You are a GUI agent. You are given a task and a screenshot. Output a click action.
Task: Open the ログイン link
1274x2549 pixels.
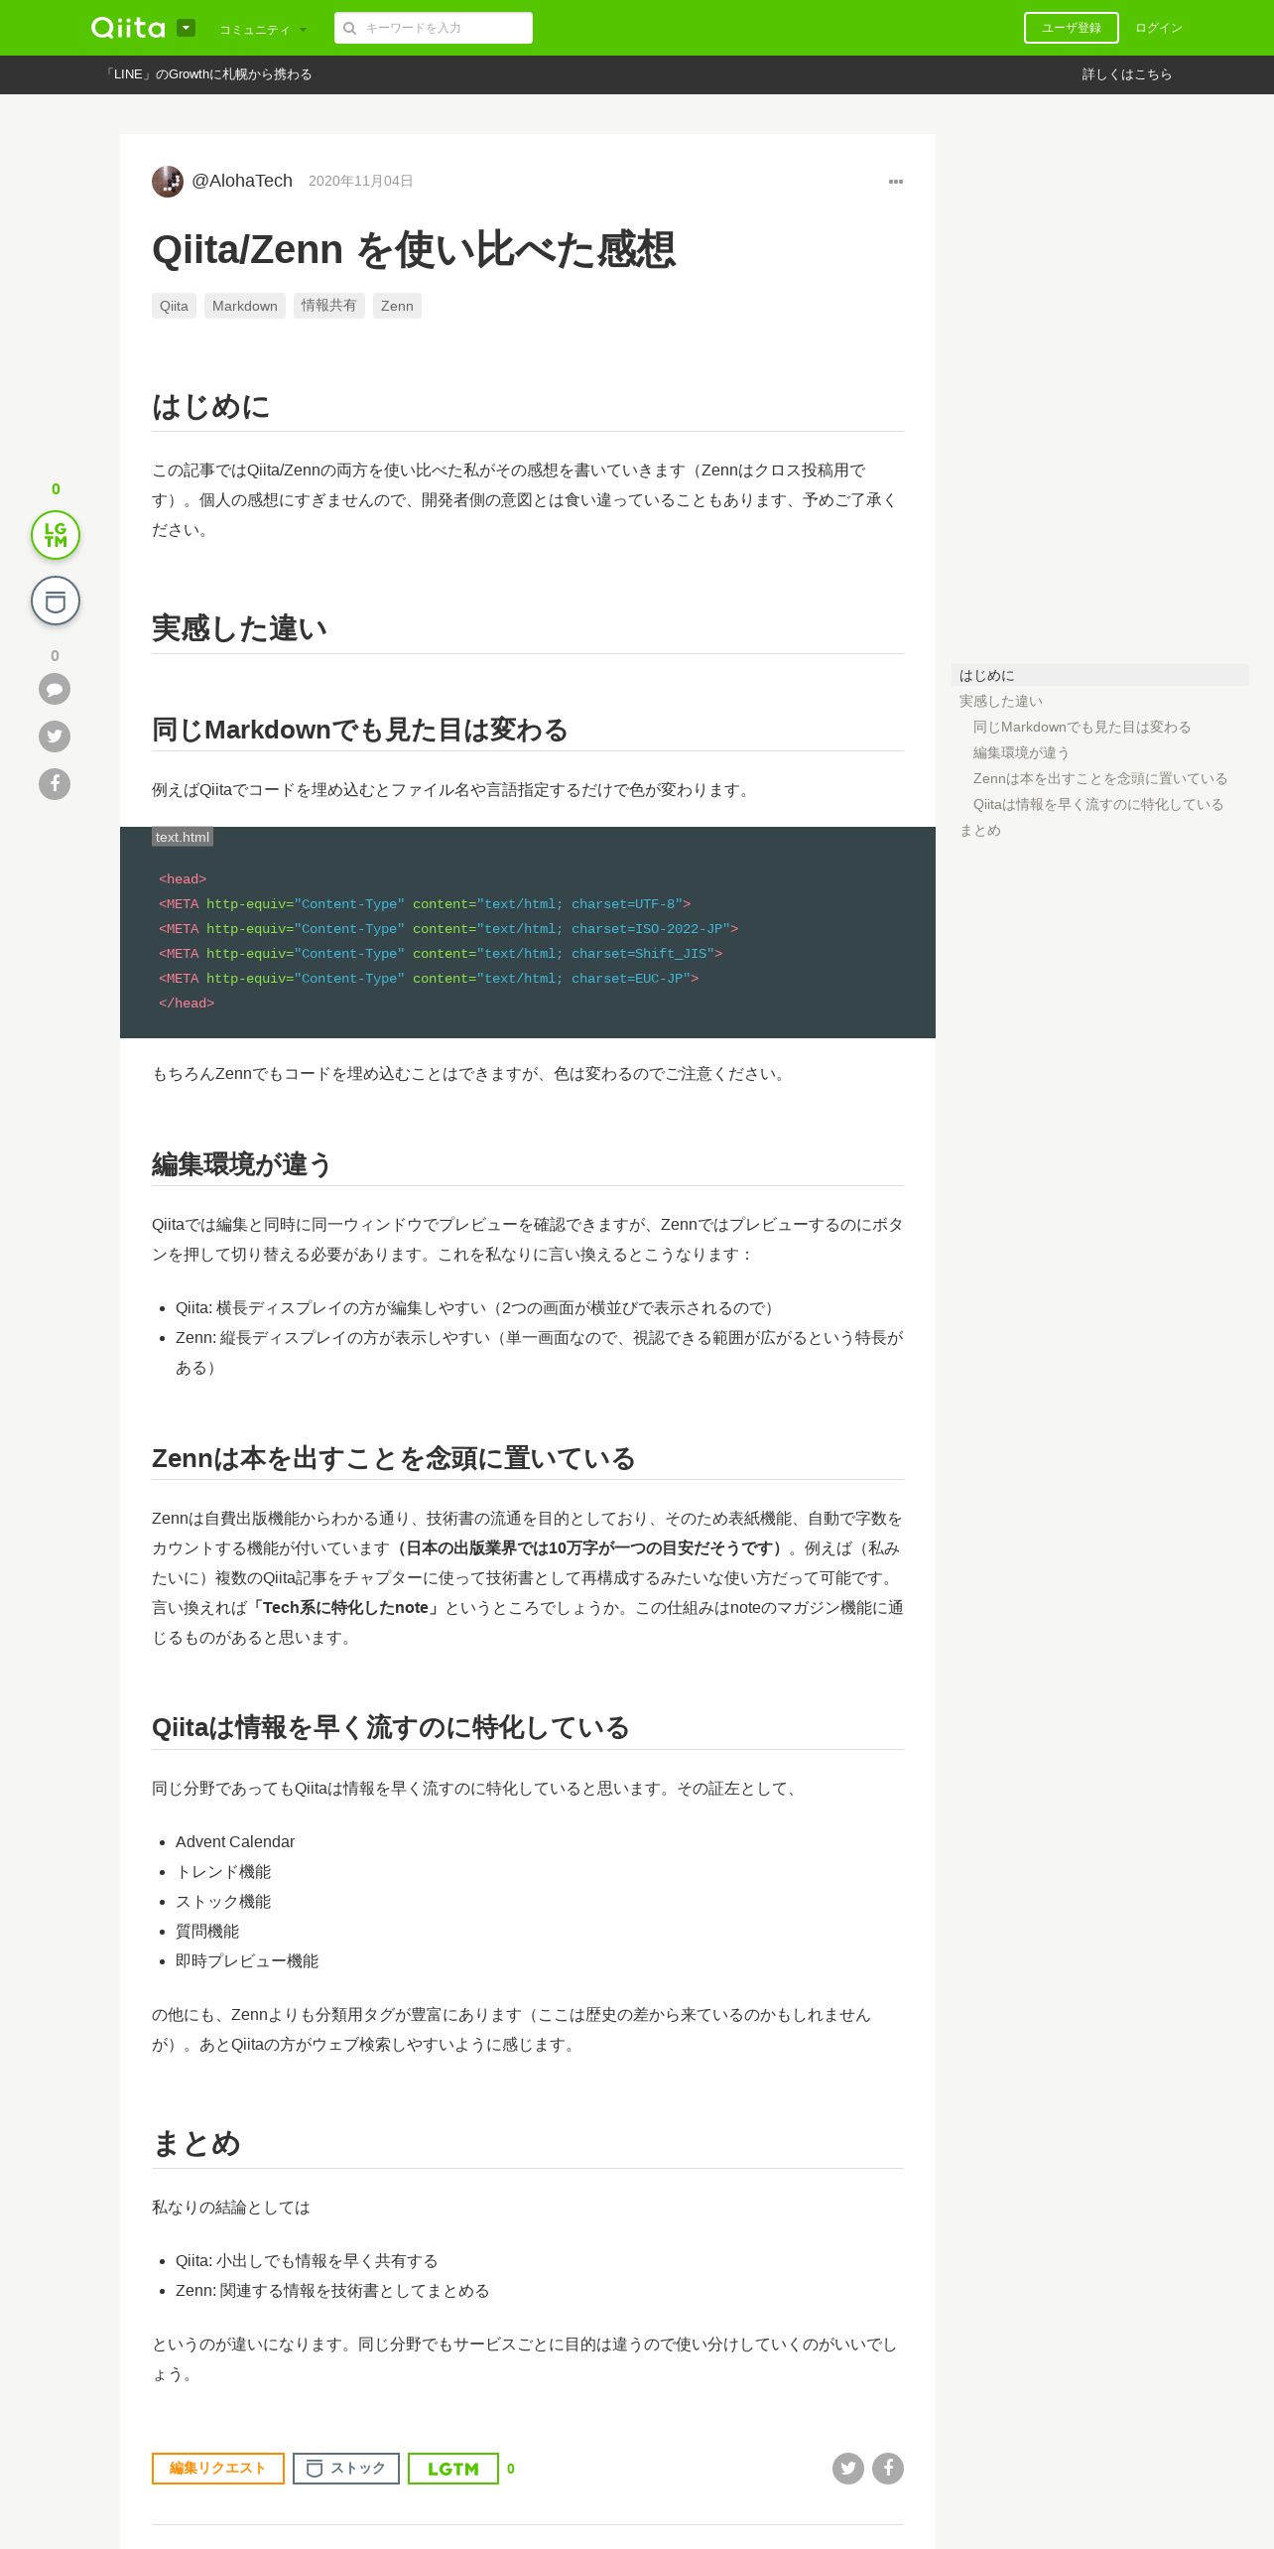1159,28
